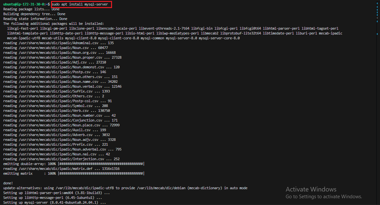Click the Noun.nai.csv ... 42 line
This screenshot has height=205, width=380.
(56, 154)
